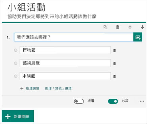Click the 必答 label text
This screenshot has height=124, width=147.
pos(125,101)
